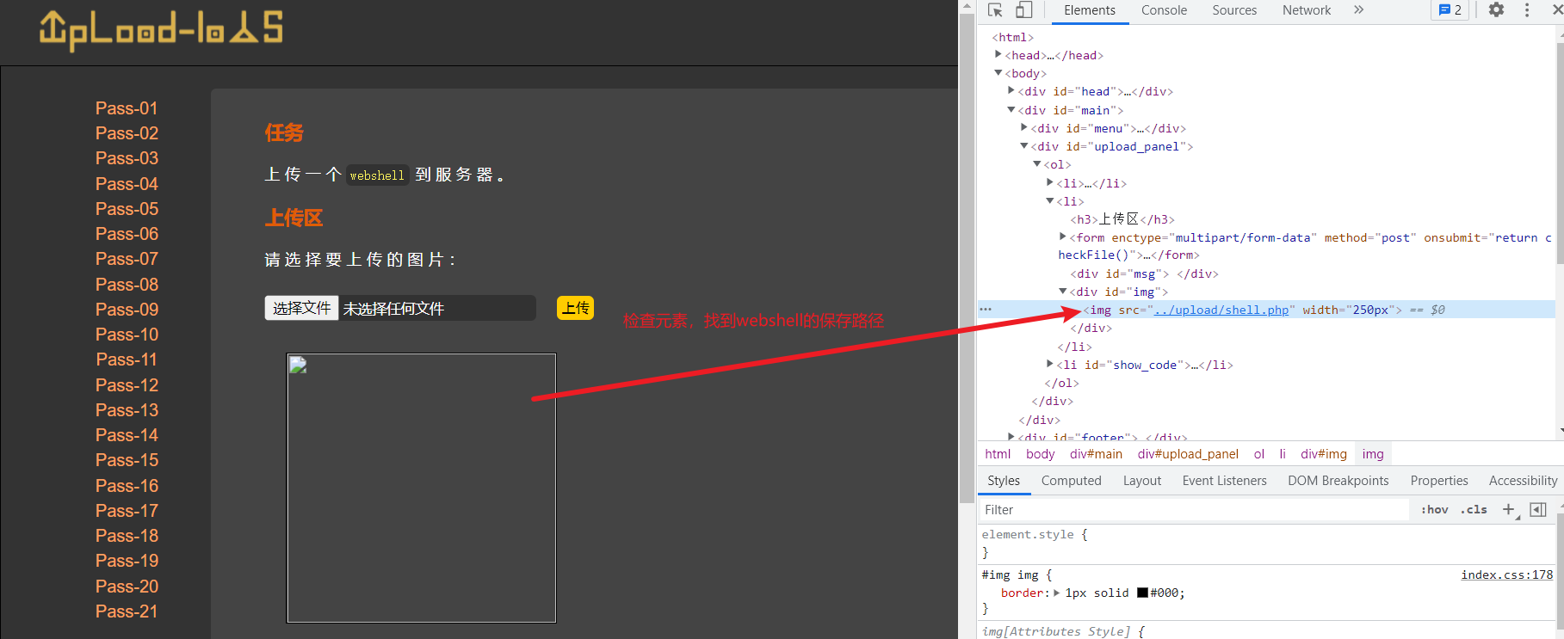The height and width of the screenshot is (639, 1564).
Task: Open the DOM Breakpoints pane tab
Action: [1338, 481]
